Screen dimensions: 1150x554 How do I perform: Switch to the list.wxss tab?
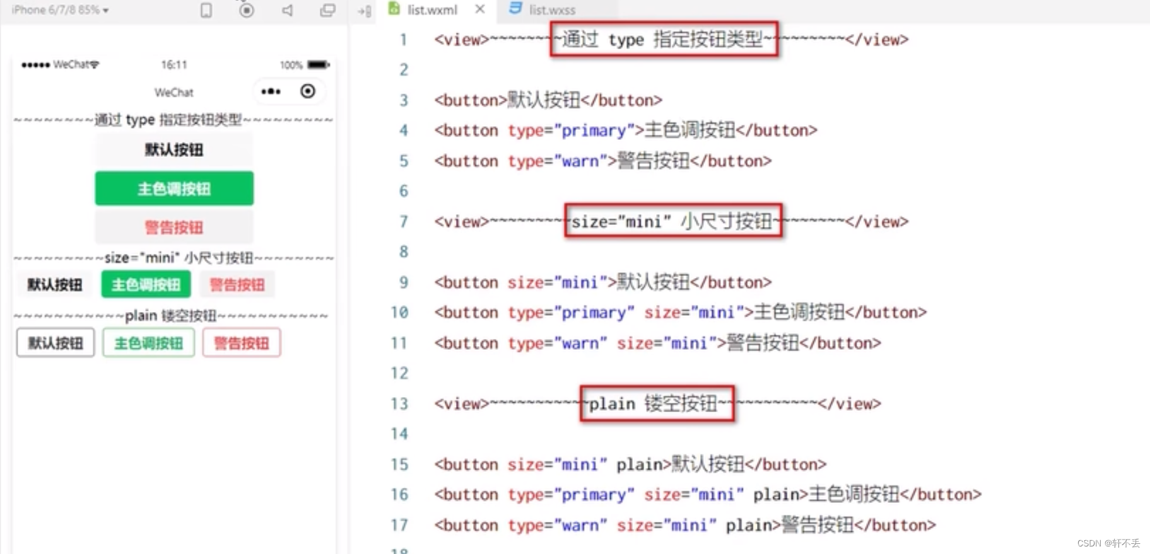click(552, 10)
